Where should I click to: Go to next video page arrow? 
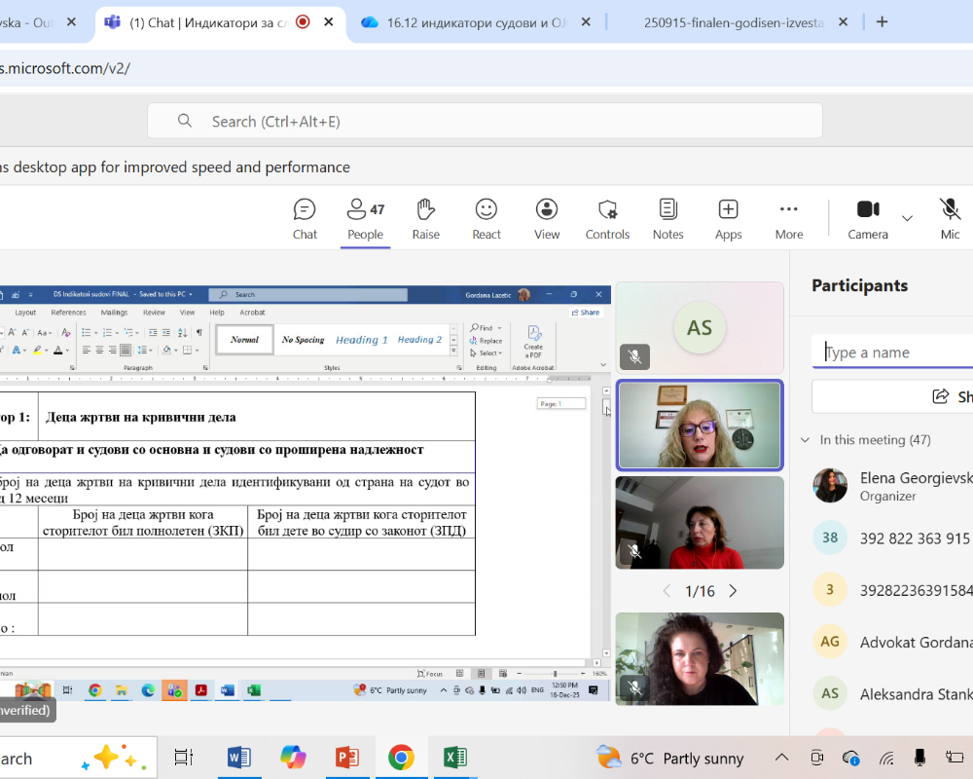coord(734,591)
